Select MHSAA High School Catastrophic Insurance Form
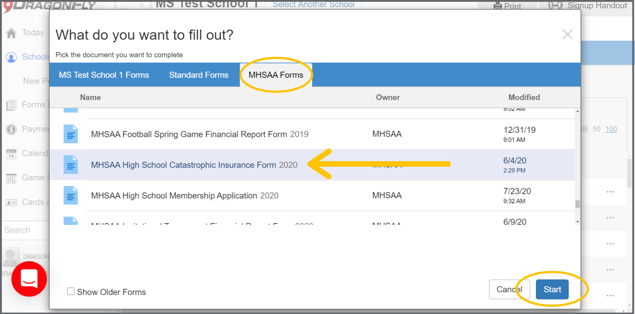 (x=194, y=165)
